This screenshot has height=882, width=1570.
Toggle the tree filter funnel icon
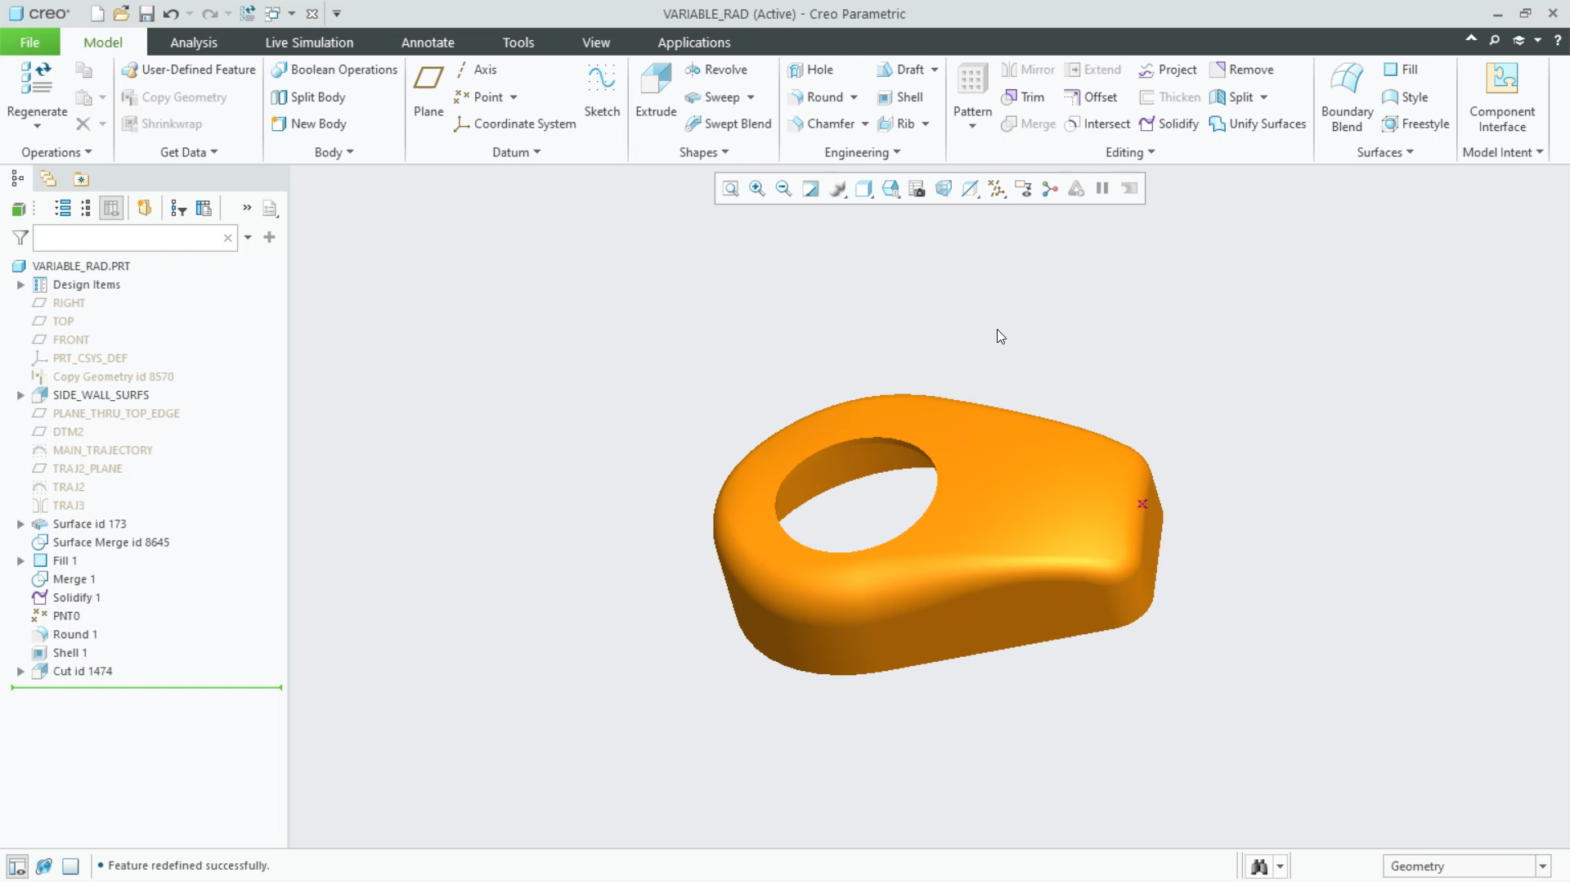(20, 238)
